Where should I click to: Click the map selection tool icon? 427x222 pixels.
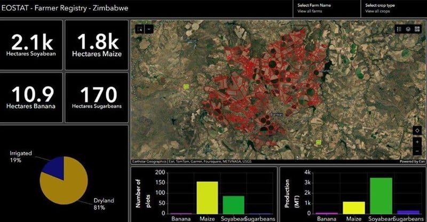(140, 29)
